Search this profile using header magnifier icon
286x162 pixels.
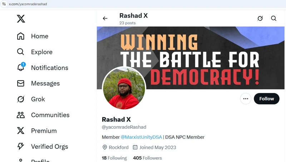[273, 19]
